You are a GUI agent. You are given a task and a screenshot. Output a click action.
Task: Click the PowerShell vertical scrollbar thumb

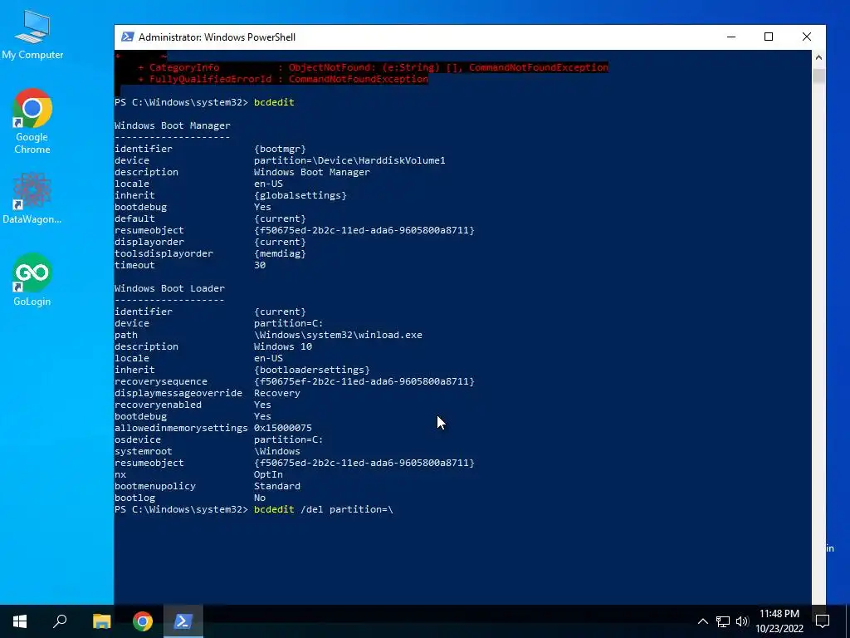(818, 76)
